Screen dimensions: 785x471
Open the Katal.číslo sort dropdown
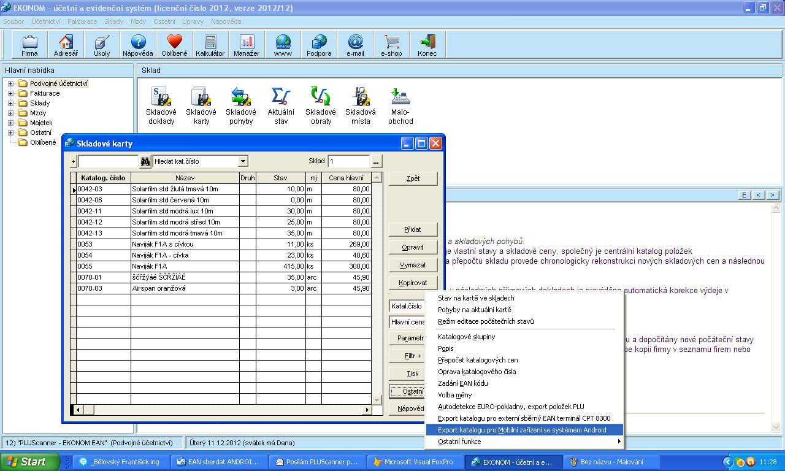tap(407, 305)
